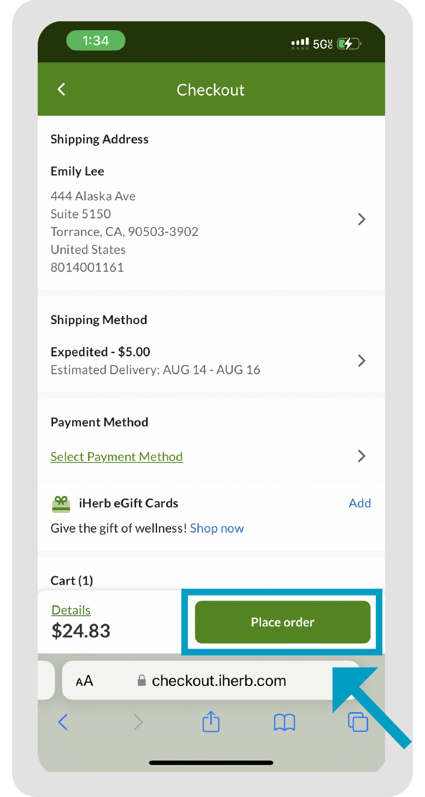Screen dimensions: 425x797
Task: Open Select Payment Method link
Action: pyautogui.click(x=117, y=457)
